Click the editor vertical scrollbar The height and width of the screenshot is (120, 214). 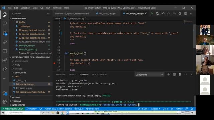pyautogui.click(x=194, y=36)
